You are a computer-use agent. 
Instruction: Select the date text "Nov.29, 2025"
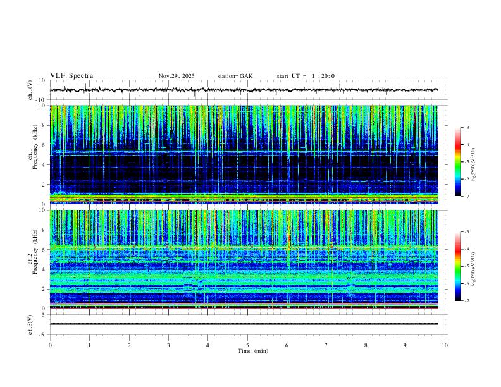coord(176,76)
